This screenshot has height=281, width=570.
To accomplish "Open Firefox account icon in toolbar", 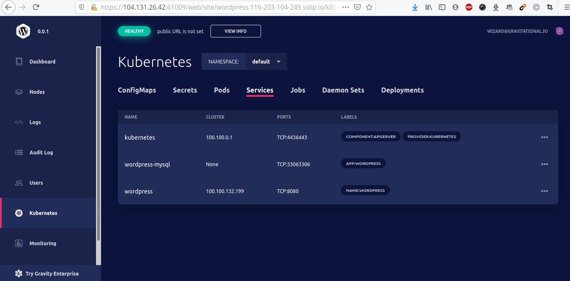I will coord(455,7).
